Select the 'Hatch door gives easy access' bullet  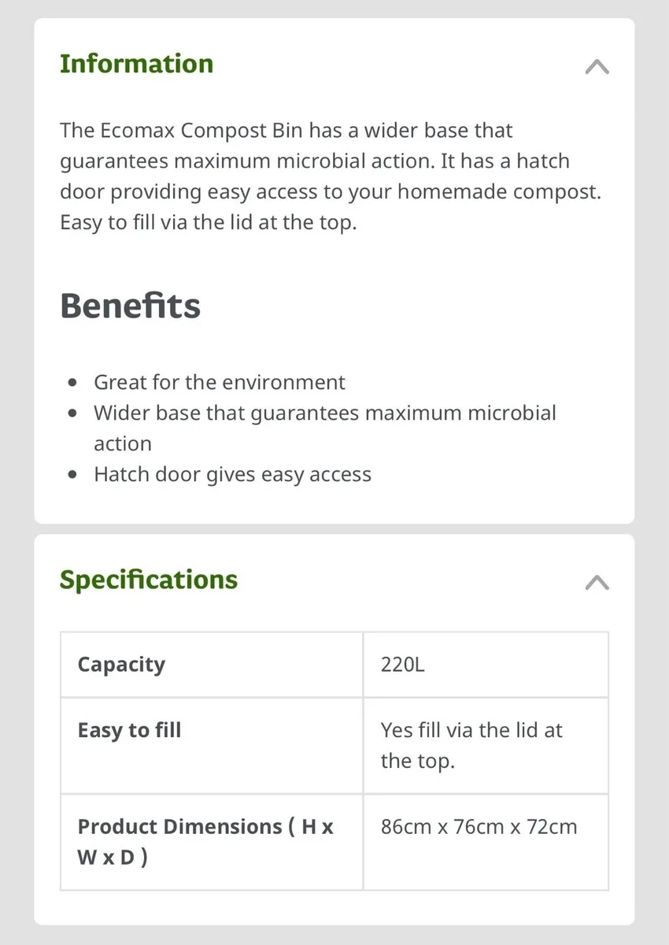coord(233,475)
